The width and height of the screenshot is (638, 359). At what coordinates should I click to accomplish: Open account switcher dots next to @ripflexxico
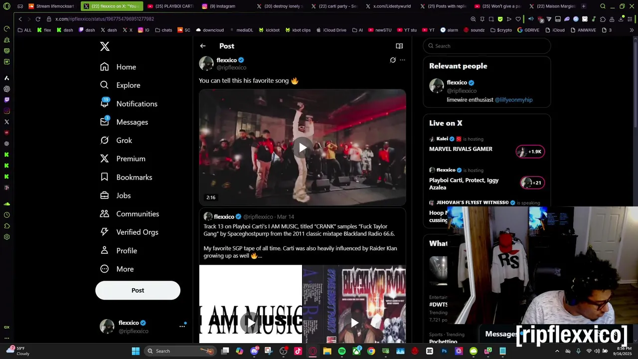pos(182,326)
